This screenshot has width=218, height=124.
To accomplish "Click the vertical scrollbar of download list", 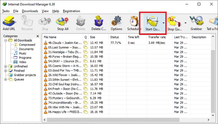I will click(x=213, y=83).
